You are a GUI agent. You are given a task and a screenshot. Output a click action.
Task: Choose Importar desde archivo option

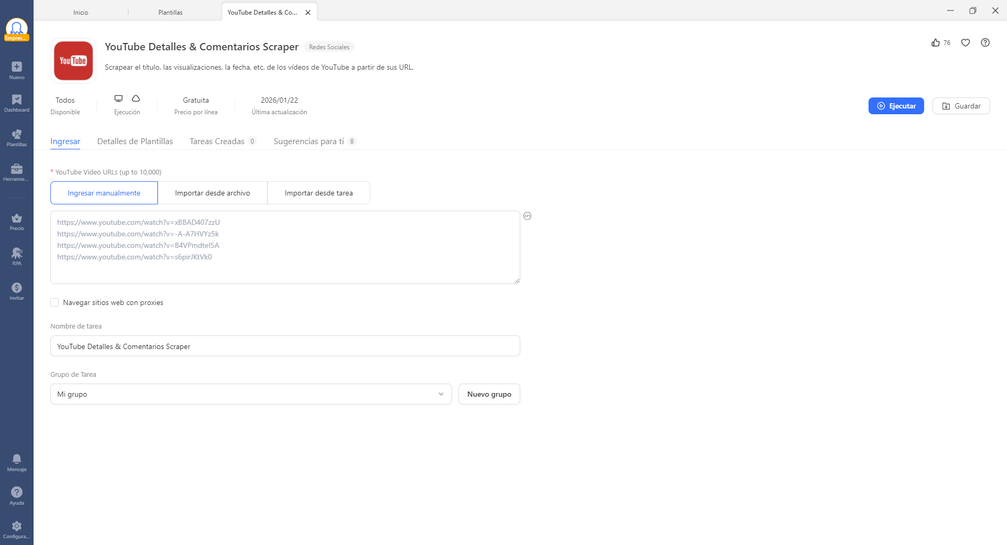coord(212,193)
